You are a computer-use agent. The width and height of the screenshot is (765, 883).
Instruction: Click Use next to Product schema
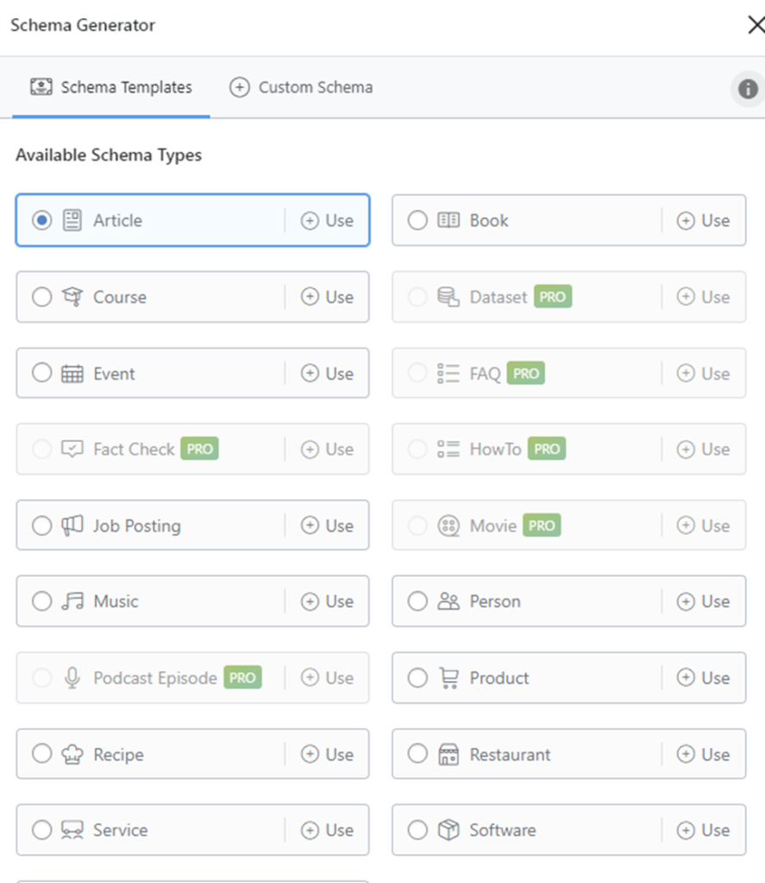coord(703,678)
